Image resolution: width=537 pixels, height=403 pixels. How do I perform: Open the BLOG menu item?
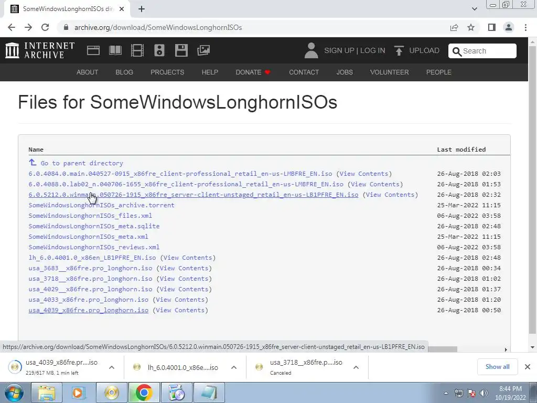click(124, 72)
